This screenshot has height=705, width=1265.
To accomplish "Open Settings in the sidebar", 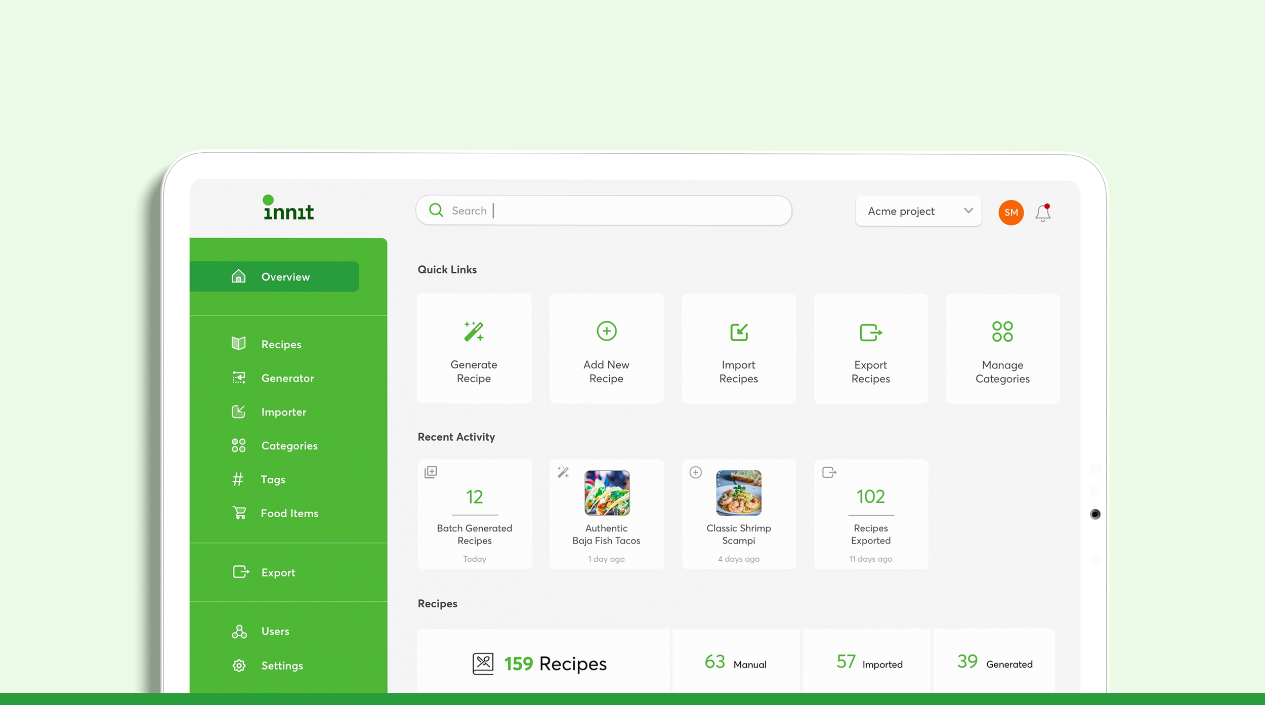I will pos(282,666).
